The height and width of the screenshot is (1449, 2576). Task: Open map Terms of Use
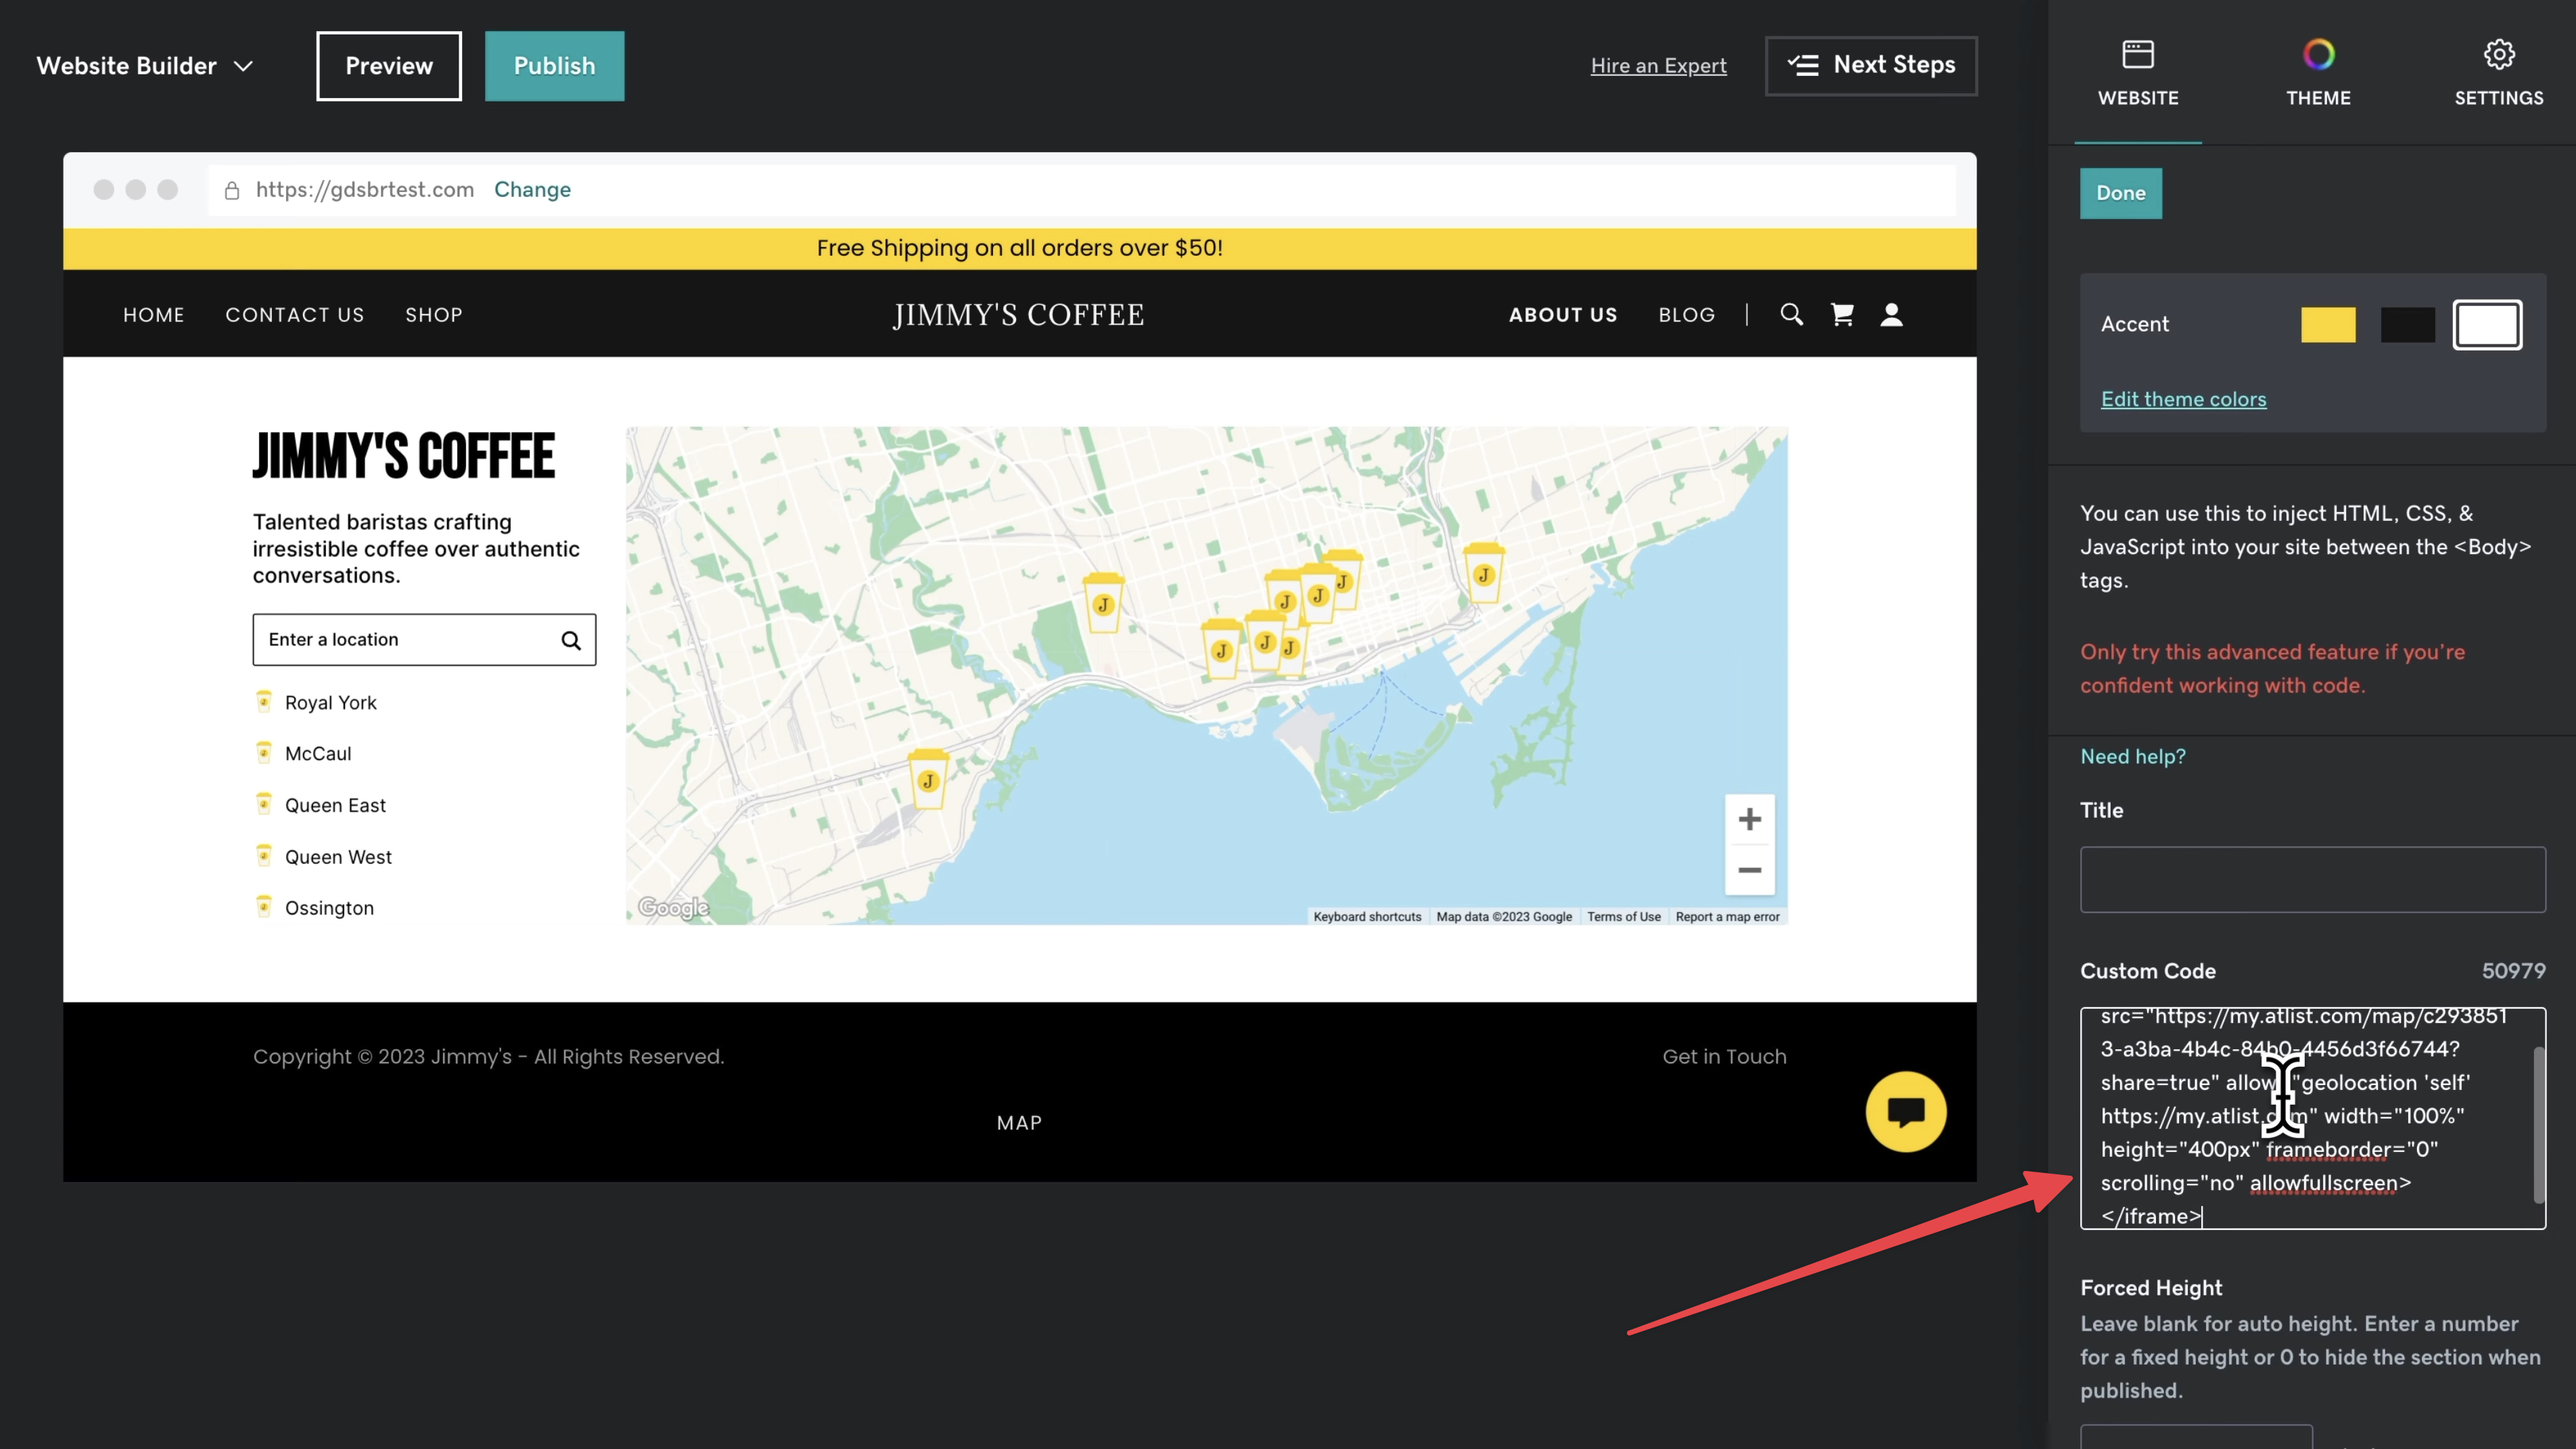[x=1624, y=917]
